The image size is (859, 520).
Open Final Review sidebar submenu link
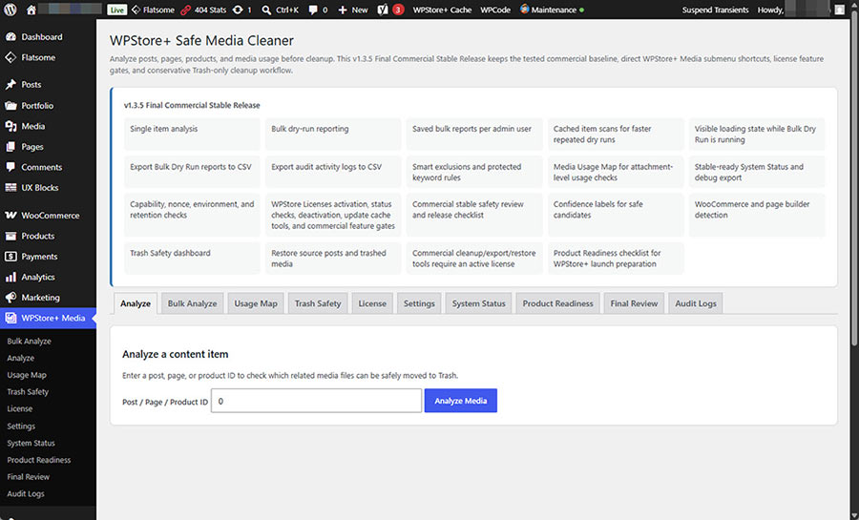click(29, 477)
